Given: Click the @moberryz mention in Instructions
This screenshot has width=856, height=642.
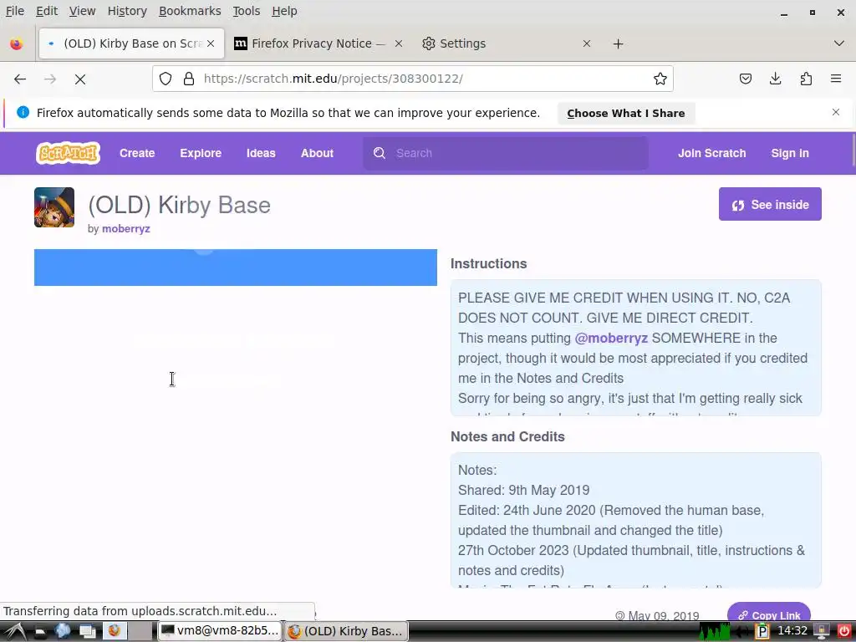Looking at the screenshot, I should (x=611, y=338).
